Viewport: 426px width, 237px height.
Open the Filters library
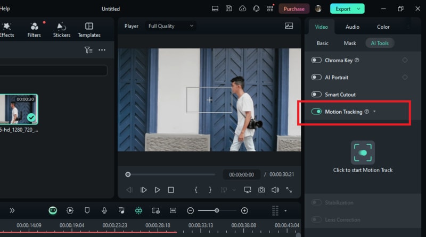click(34, 30)
